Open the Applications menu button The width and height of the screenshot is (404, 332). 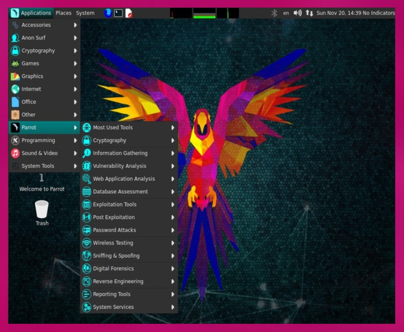coord(31,13)
